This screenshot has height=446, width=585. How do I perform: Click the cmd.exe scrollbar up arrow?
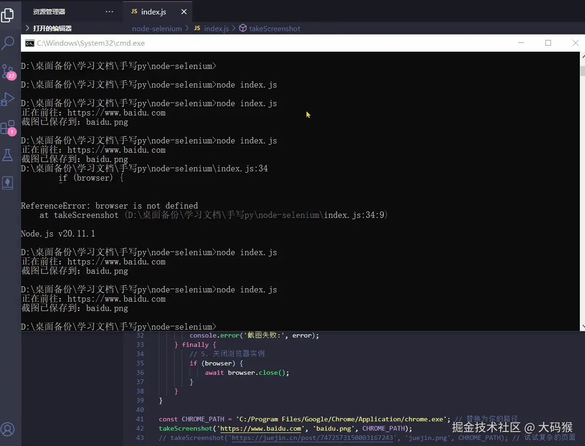tap(582, 55)
